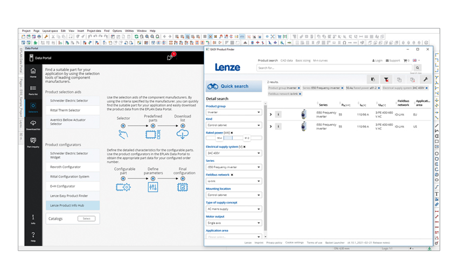Click the info icon of US result row

click(x=278, y=126)
